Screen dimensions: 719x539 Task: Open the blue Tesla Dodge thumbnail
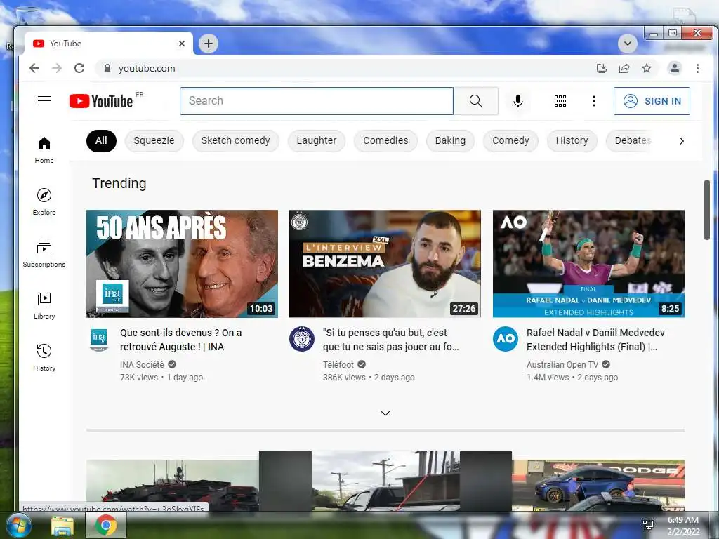[x=598, y=486]
